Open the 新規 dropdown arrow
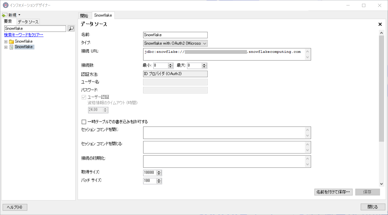 click(19, 15)
